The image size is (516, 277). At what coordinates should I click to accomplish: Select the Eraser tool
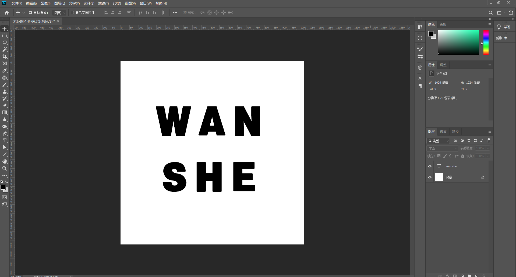(x=5, y=105)
